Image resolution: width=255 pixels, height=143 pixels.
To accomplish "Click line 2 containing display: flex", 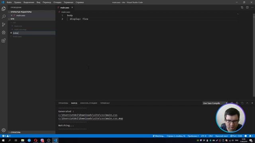I will coord(79,19).
